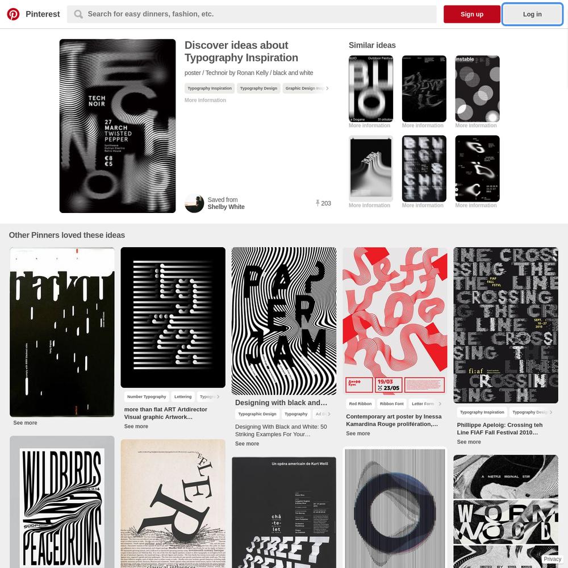Screen dimensions: 568x568
Task: Click the pin count icon showing 203
Action: pos(318,203)
